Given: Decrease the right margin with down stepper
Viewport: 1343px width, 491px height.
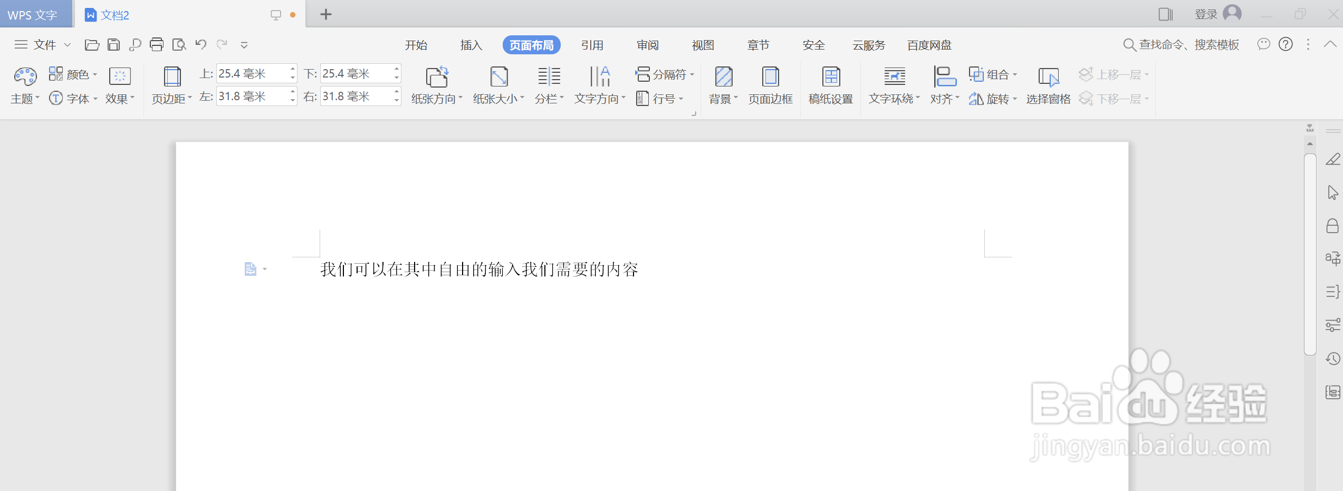Looking at the screenshot, I should pos(397,101).
